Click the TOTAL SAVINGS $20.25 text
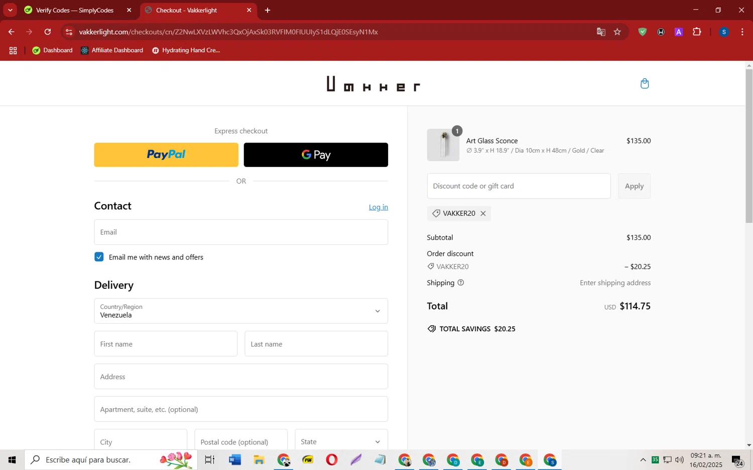This screenshot has width=753, height=470. [x=471, y=329]
